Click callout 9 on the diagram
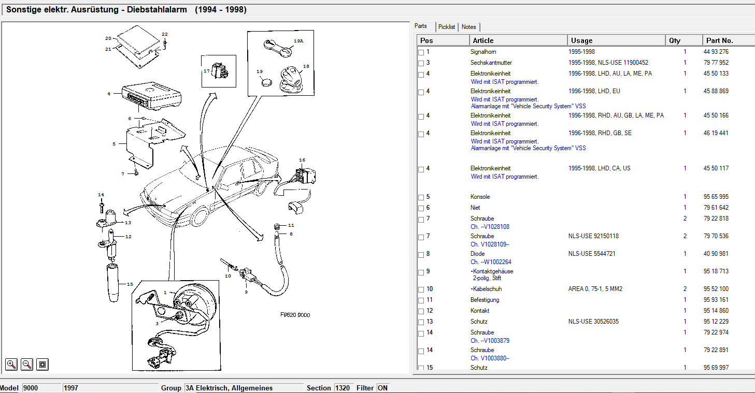Viewport: 755px width, 393px height. click(246, 292)
